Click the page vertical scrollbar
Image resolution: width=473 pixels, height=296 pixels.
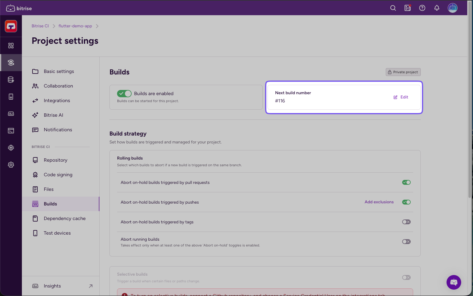[470, 100]
